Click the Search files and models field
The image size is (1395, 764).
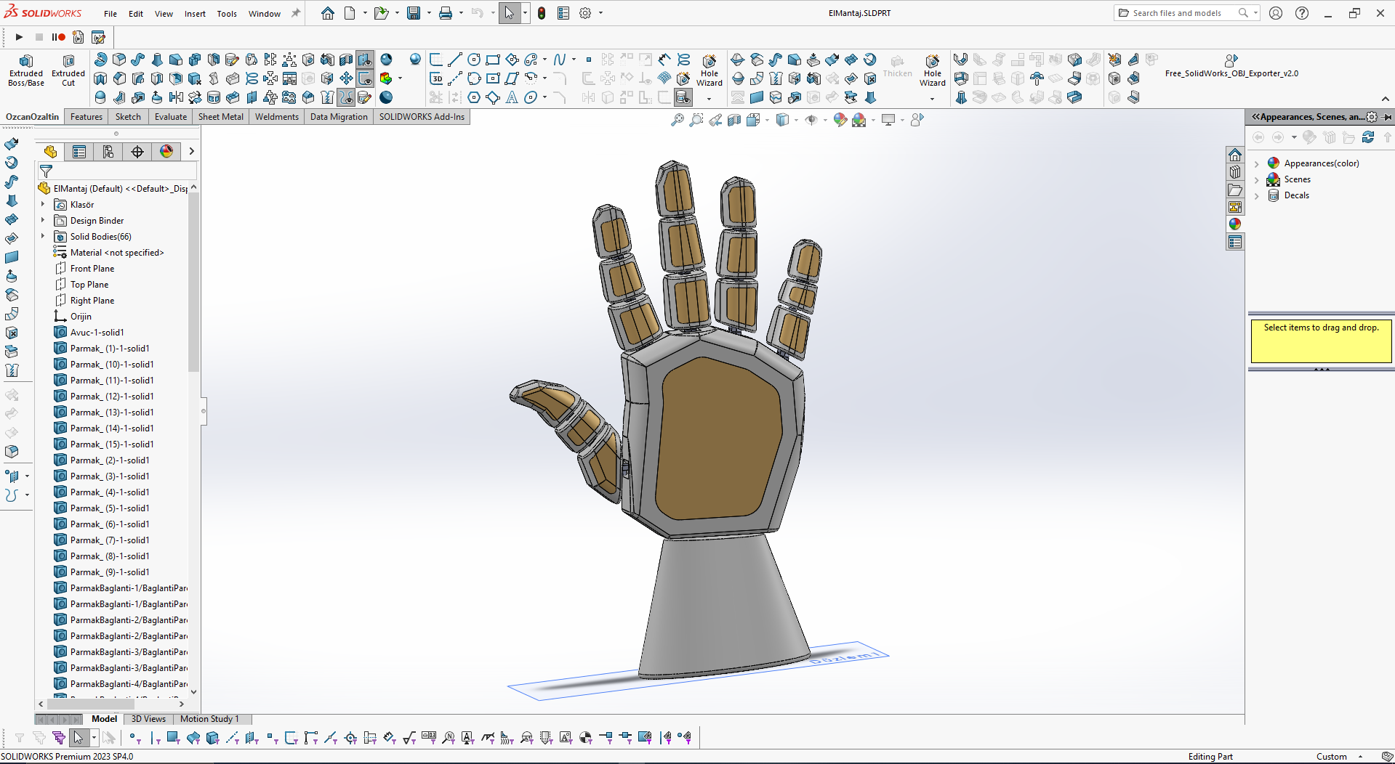1186,13
